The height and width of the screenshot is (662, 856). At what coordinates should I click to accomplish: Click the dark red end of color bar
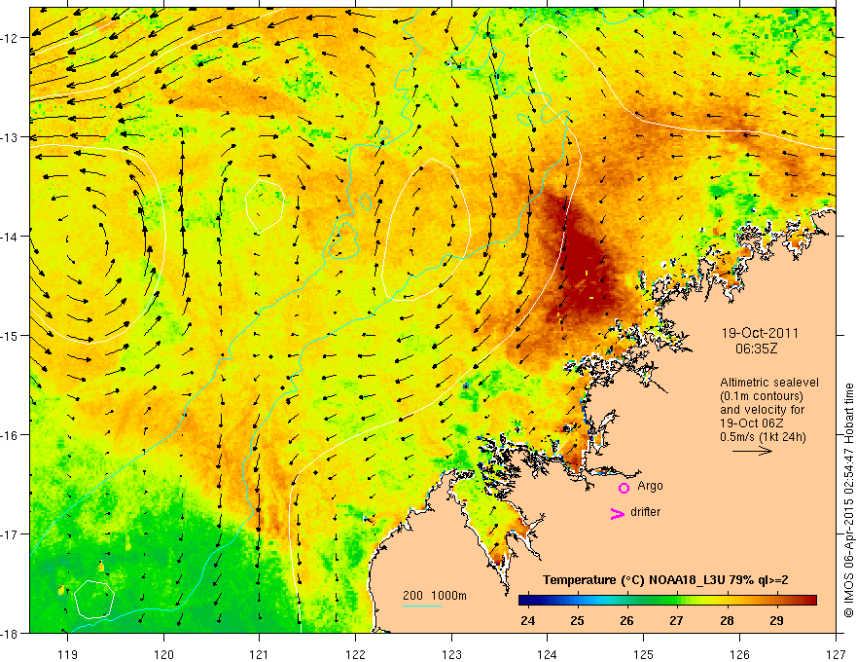point(810,600)
